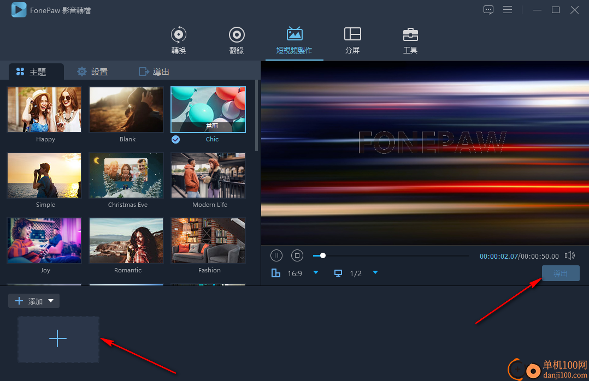589x381 pixels.
Task: Click the monitor preview quality icon
Action: (x=338, y=273)
